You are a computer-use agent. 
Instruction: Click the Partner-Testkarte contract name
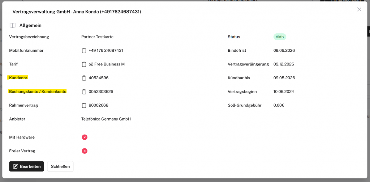[97, 37]
